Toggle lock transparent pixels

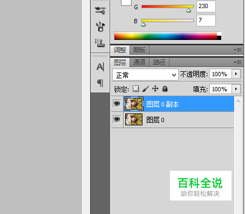pos(135,89)
